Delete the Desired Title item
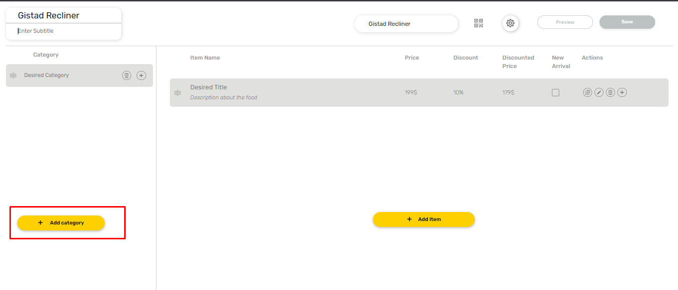 pyautogui.click(x=610, y=92)
